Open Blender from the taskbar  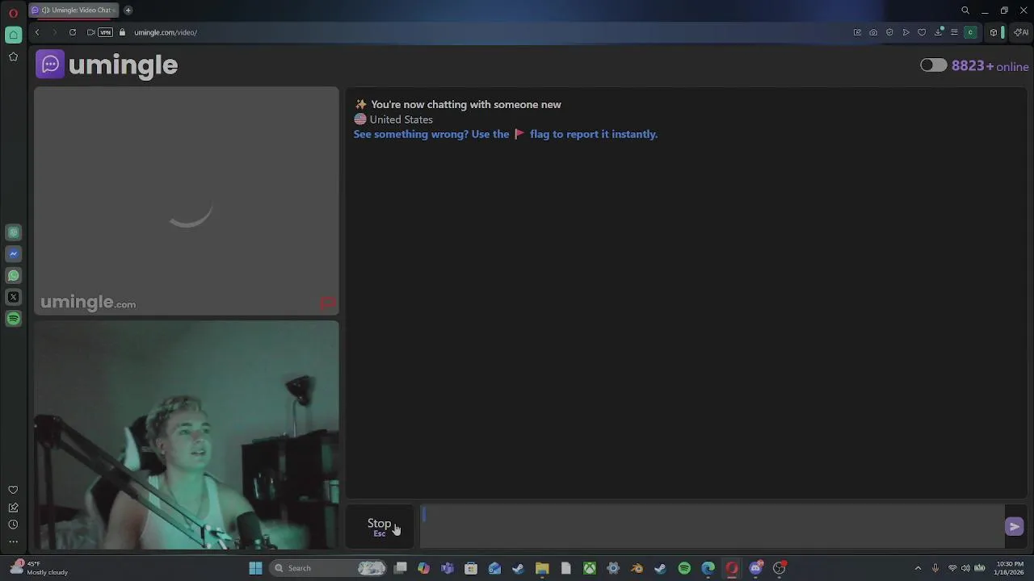coord(637,568)
